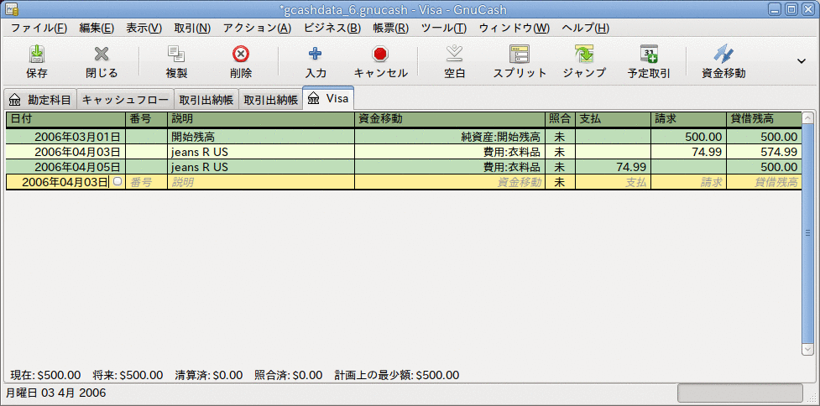
Task: Click the 貸借残高 column header
Action: click(x=763, y=120)
